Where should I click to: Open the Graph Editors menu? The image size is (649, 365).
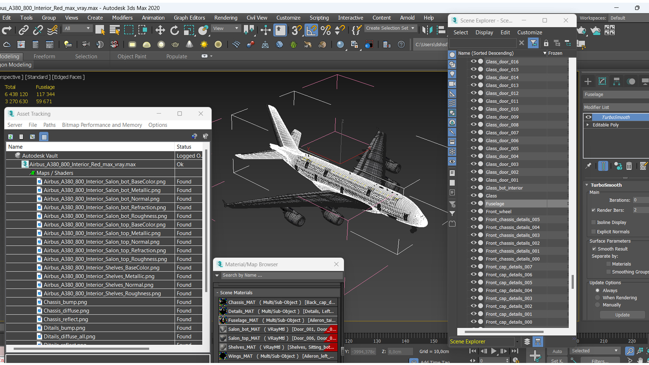[189, 18]
